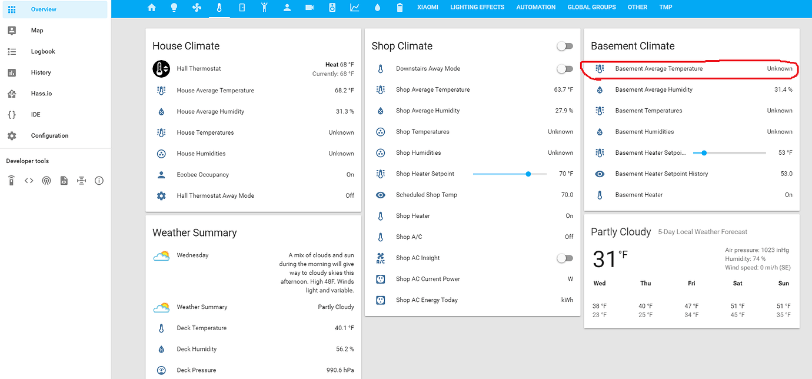The width and height of the screenshot is (812, 379).
Task: Open Hass.io from the sidebar
Action: [x=41, y=93]
